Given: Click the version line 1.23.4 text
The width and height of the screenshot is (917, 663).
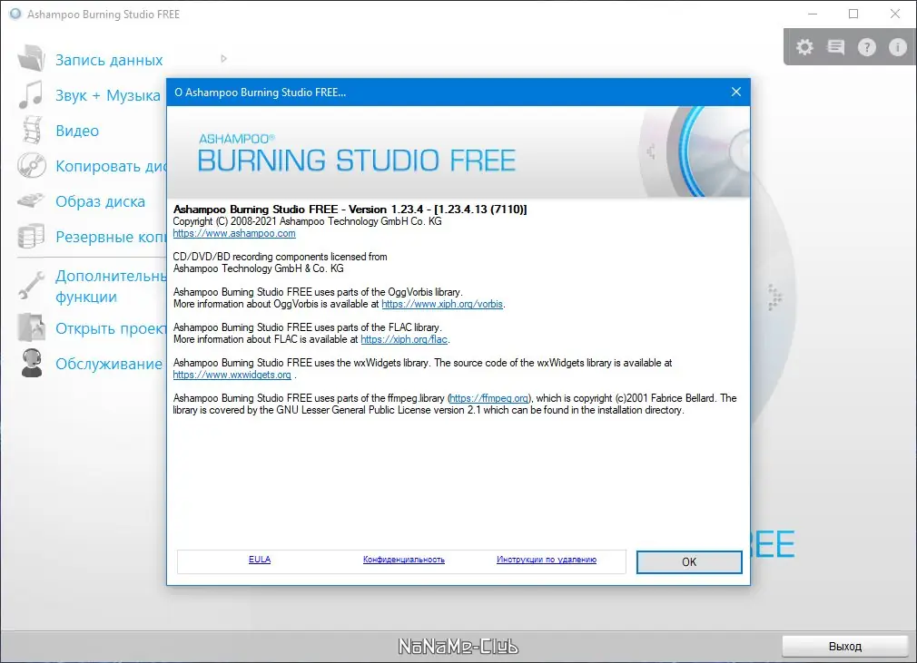Looking at the screenshot, I should (x=350, y=210).
